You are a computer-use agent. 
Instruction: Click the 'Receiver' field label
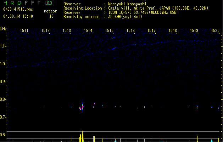[72, 12]
